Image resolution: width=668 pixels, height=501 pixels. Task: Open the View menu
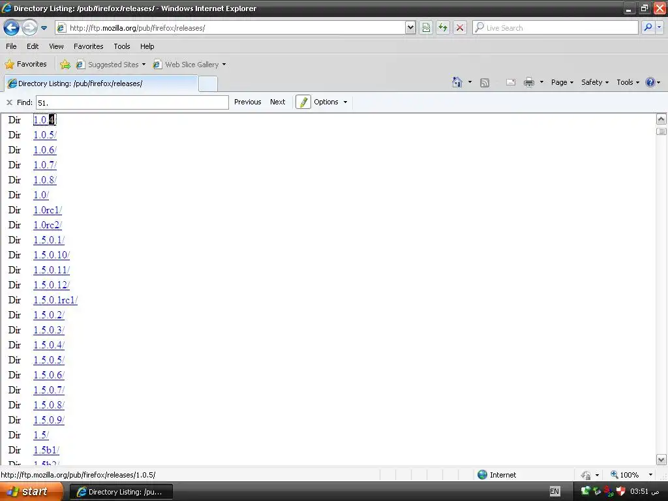tap(56, 46)
